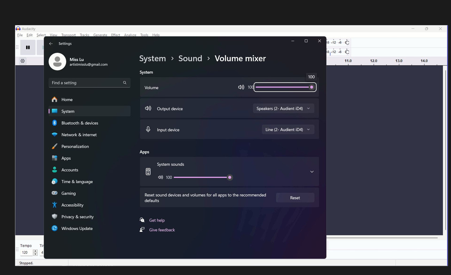Open Network & internet settings
The height and width of the screenshot is (275, 451).
click(x=89, y=135)
